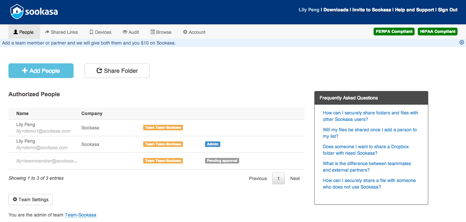Image resolution: width=466 pixels, height=222 pixels.
Task: Click the FERPA Compliant badge
Action: [x=394, y=32]
